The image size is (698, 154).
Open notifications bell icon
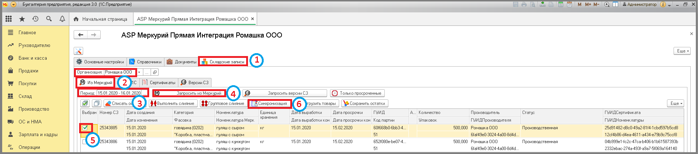click(62, 19)
